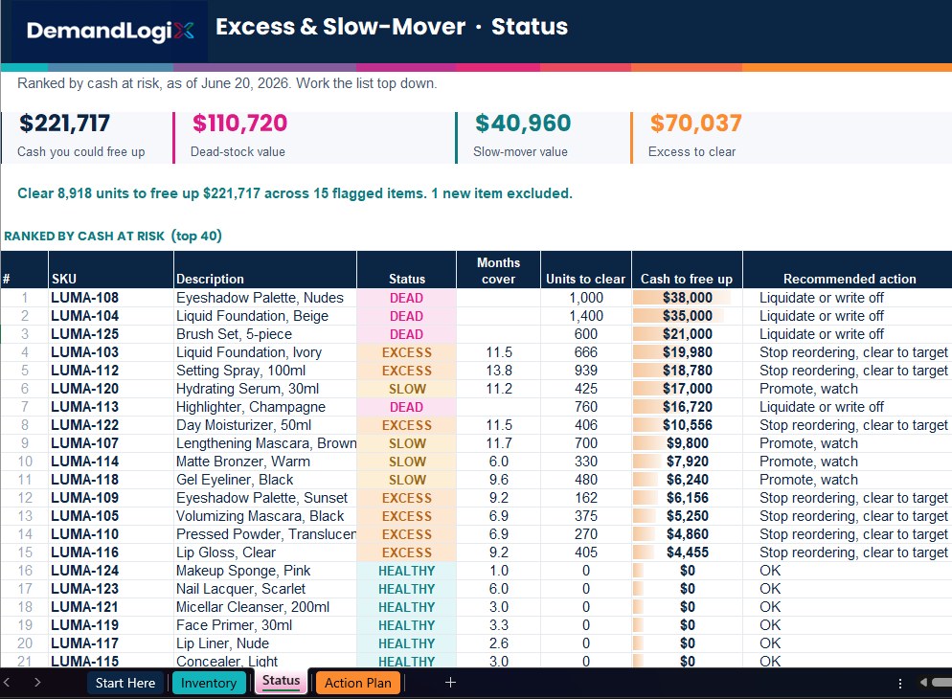
Task: Click the DemandLogiX logo
Action: (110, 31)
